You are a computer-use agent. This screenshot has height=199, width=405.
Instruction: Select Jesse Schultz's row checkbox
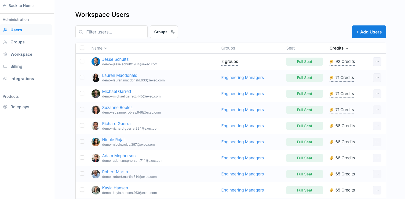pyautogui.click(x=82, y=61)
